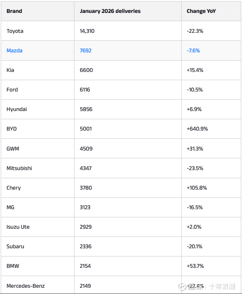Click the Change YoY column header
Viewport: 242px width, 294px height.
(x=201, y=11)
